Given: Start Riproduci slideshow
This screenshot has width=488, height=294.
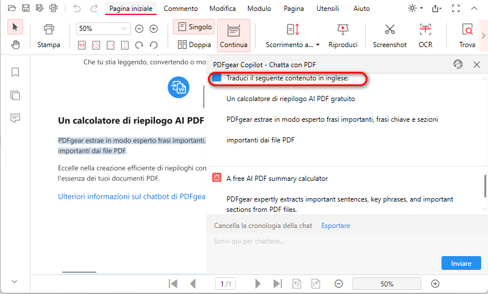Looking at the screenshot, I should pyautogui.click(x=343, y=36).
